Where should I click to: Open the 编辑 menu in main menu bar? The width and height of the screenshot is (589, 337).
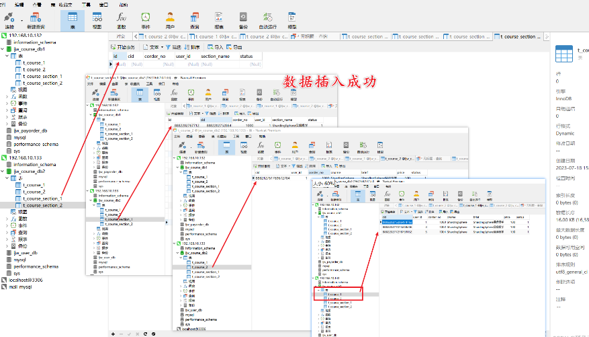pyautogui.click(x=19, y=5)
